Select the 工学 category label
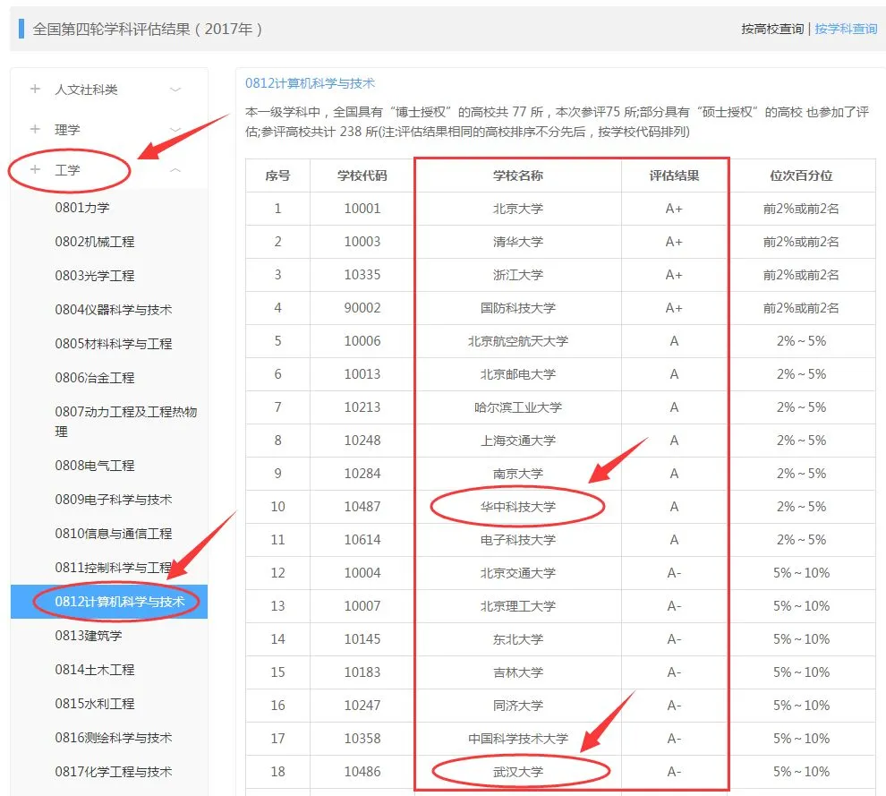The image size is (886, 796). click(x=67, y=169)
